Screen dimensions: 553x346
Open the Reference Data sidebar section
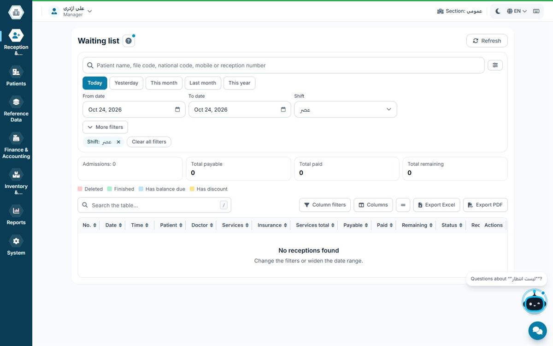16,109
